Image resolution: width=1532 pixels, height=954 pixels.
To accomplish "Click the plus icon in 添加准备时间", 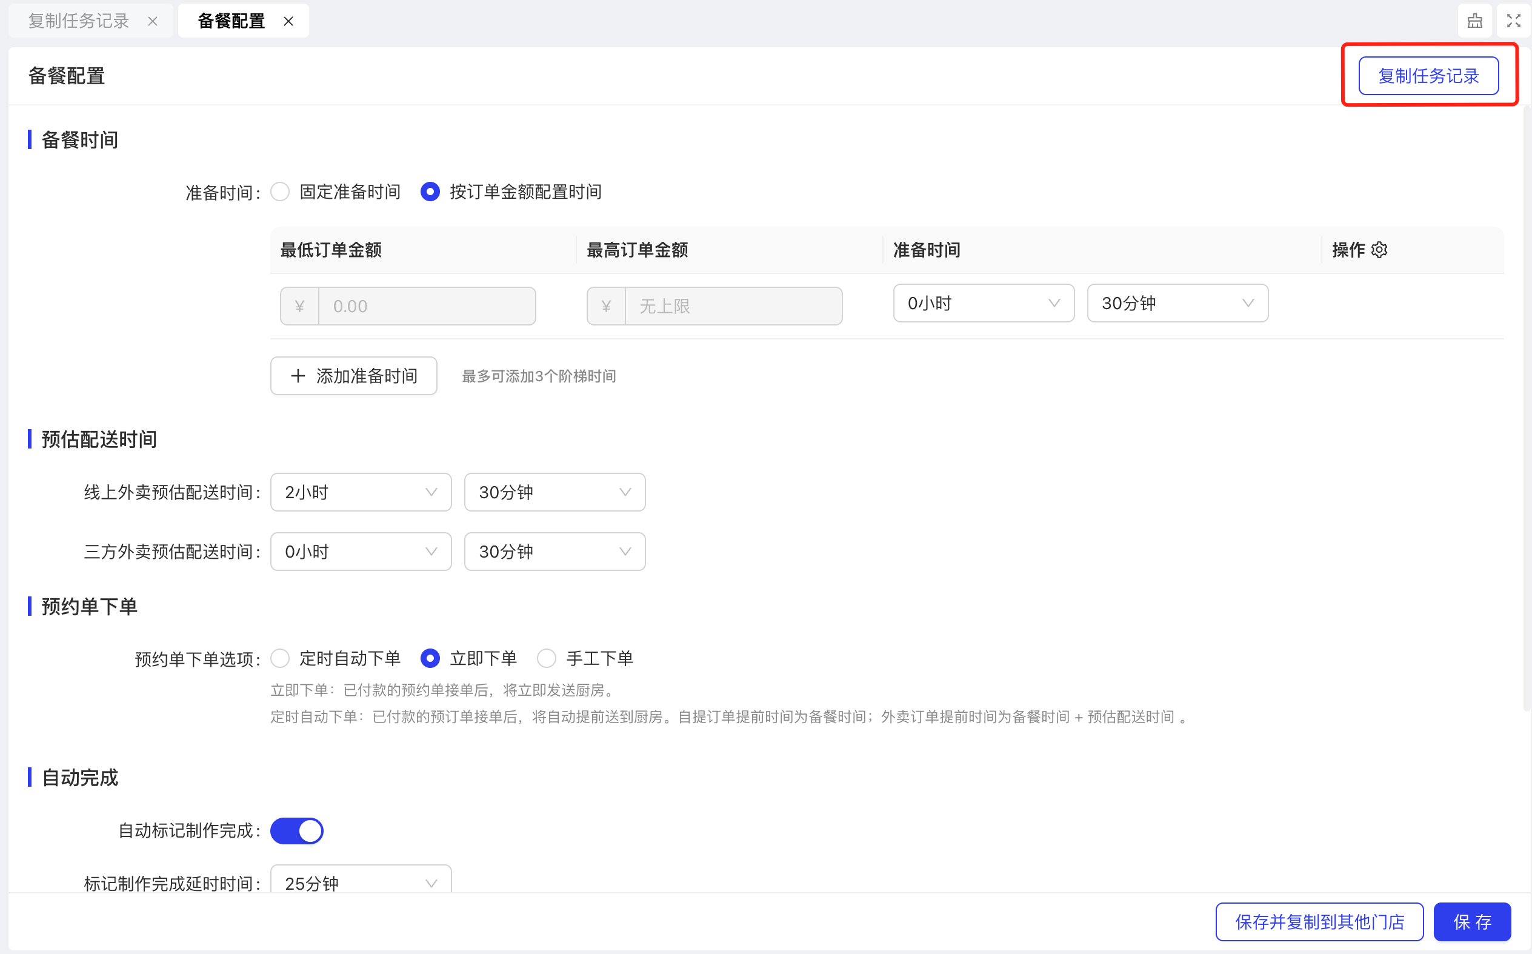I will [298, 376].
